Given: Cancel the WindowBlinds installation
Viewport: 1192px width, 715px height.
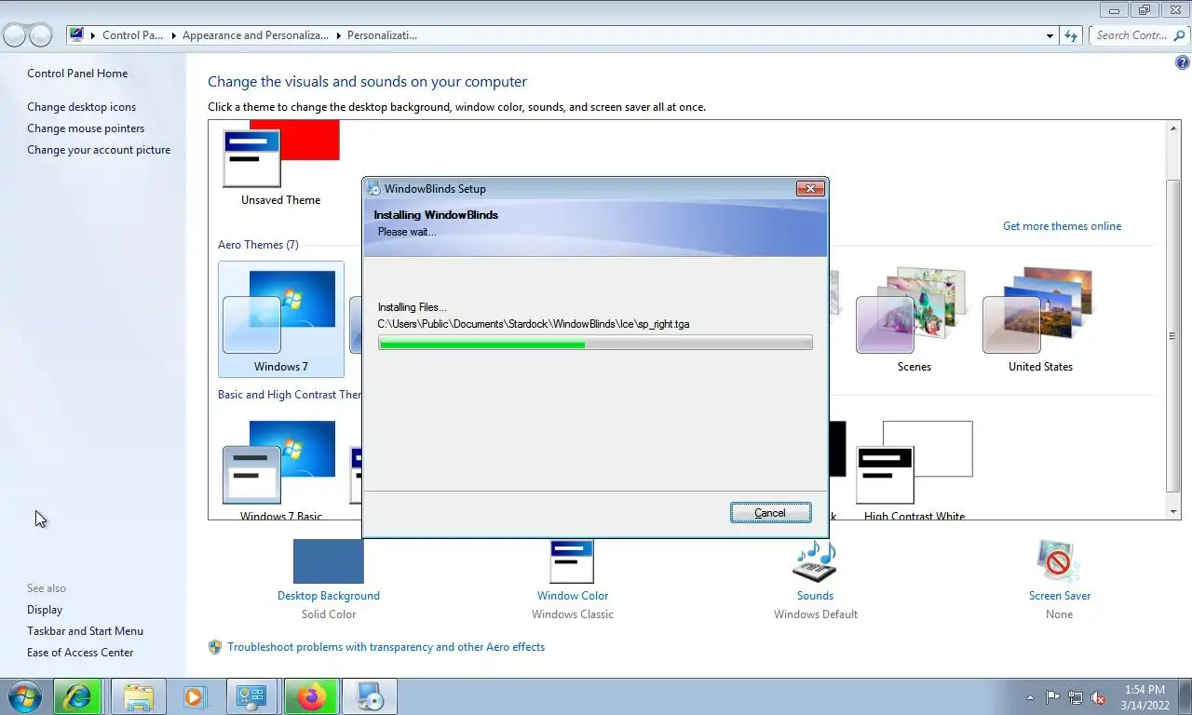Looking at the screenshot, I should click(x=770, y=513).
